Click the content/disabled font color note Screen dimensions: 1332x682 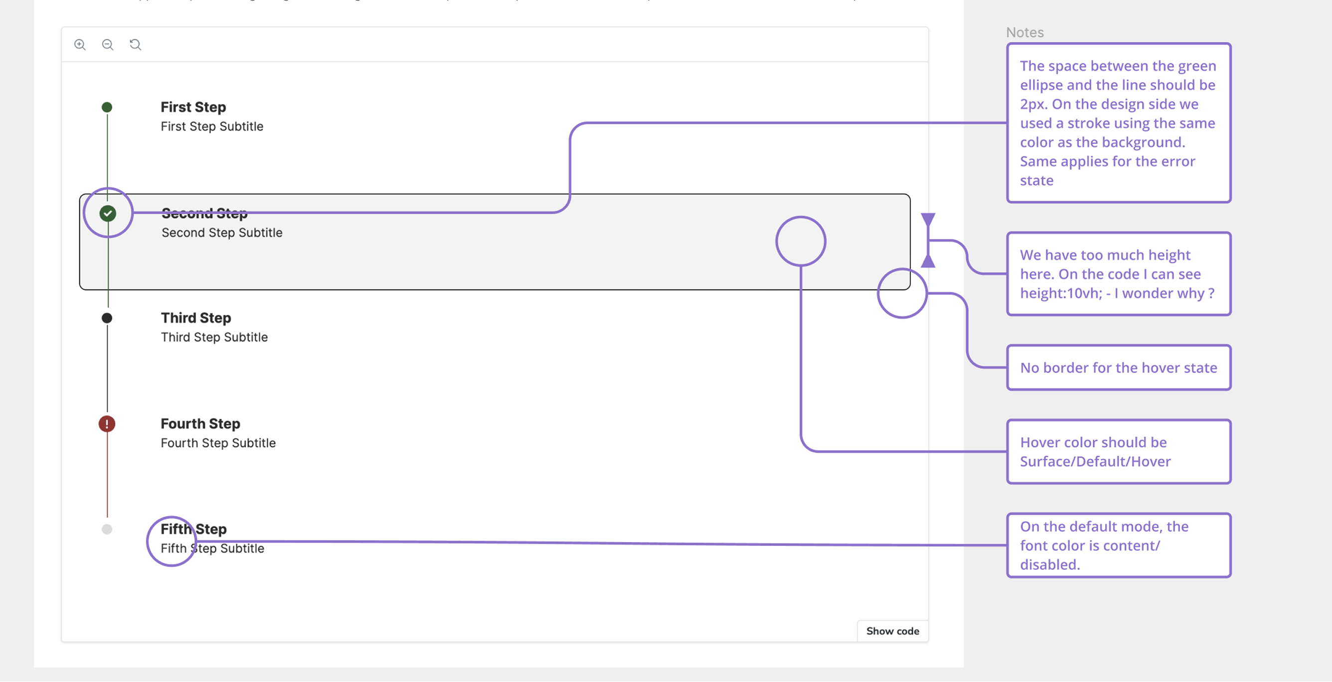tap(1119, 546)
